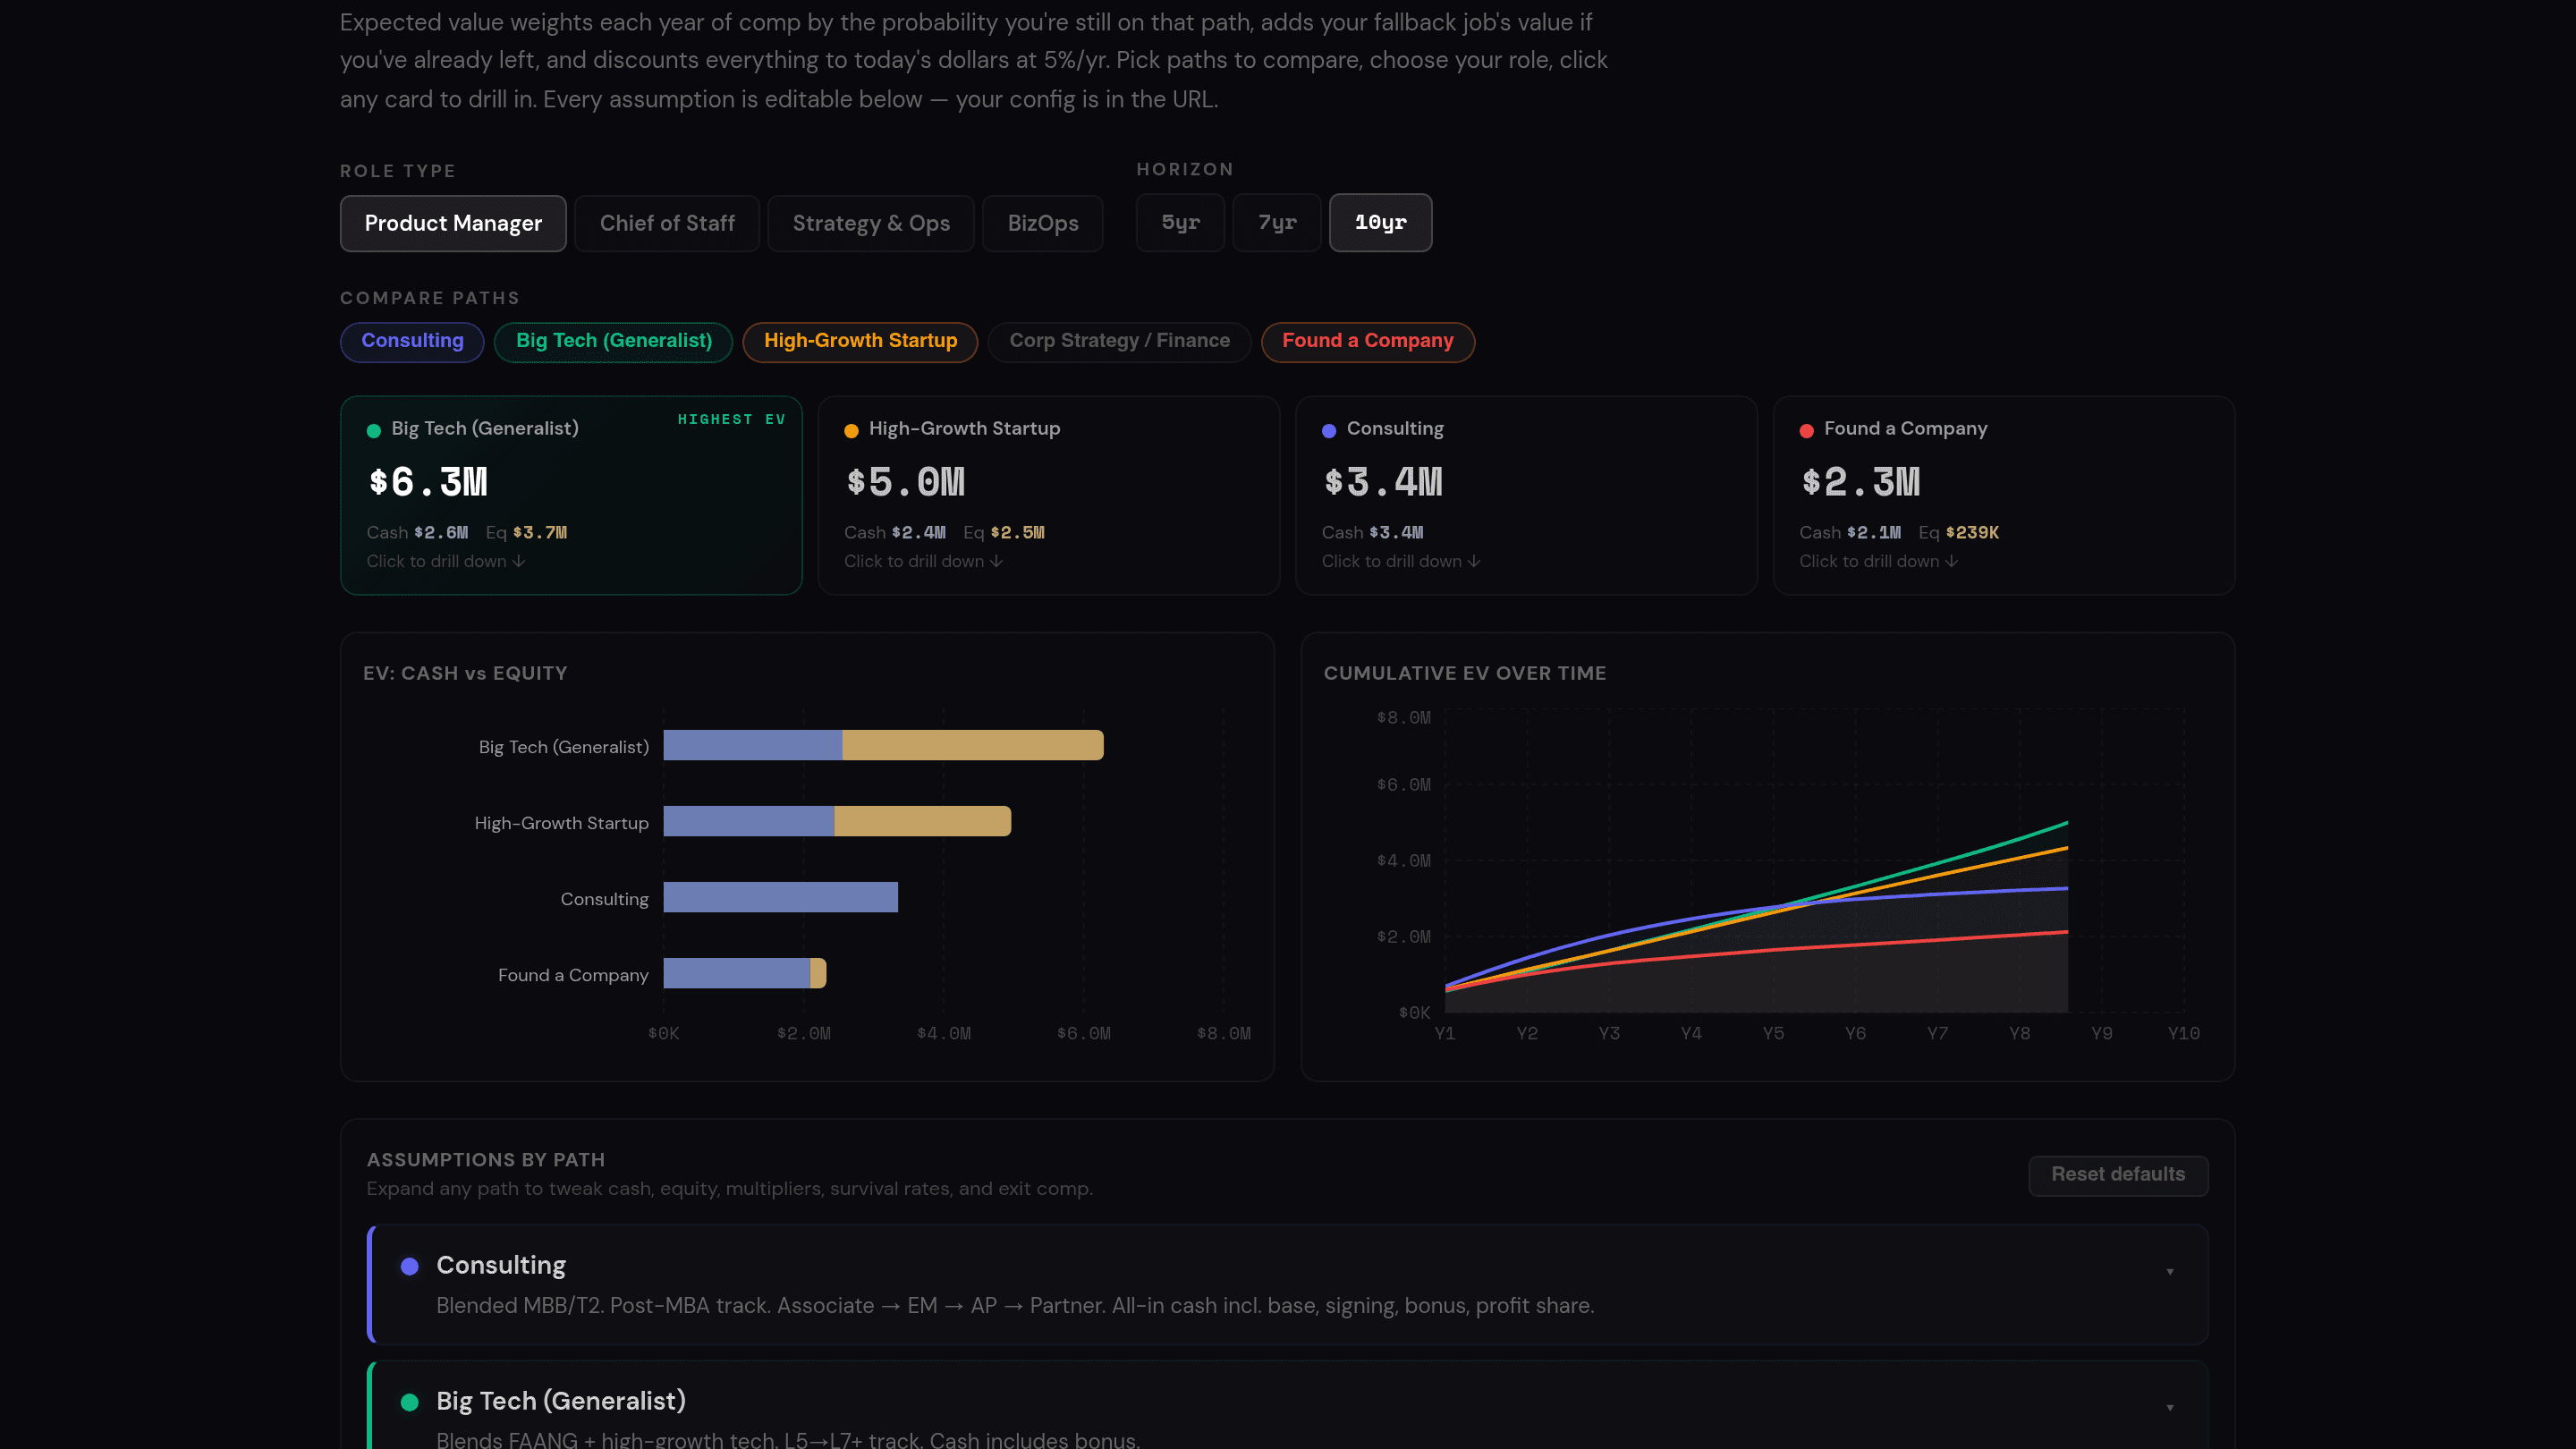Click the Consulting cash bar
This screenshot has height=1449, width=2576.
[x=781, y=897]
